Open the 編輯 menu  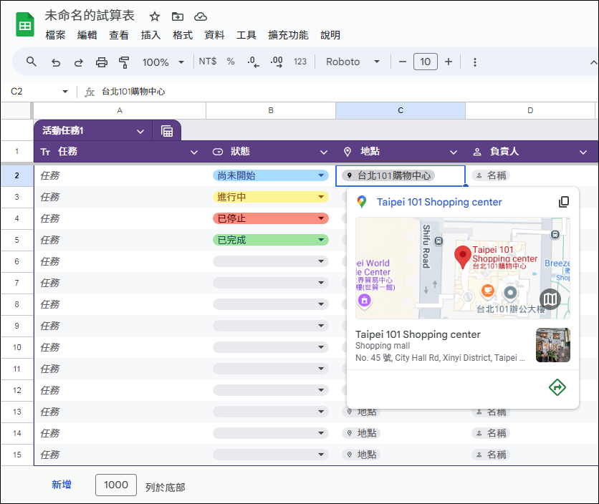pos(87,35)
